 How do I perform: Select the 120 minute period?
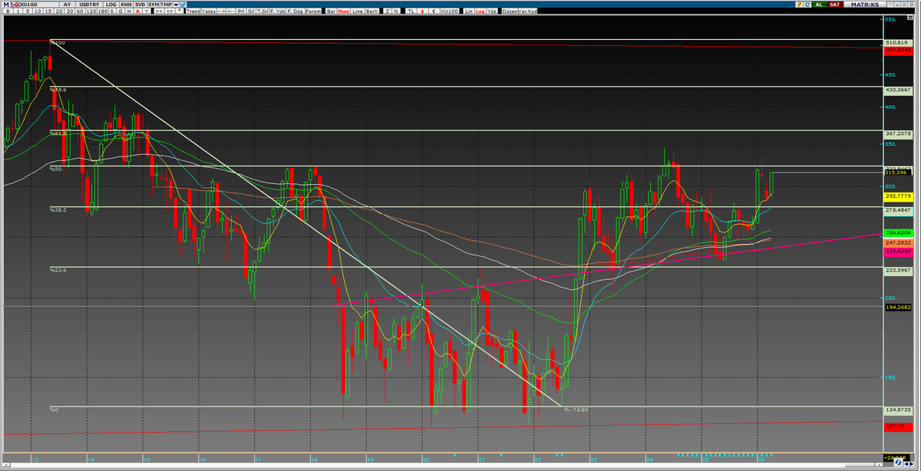(91, 12)
